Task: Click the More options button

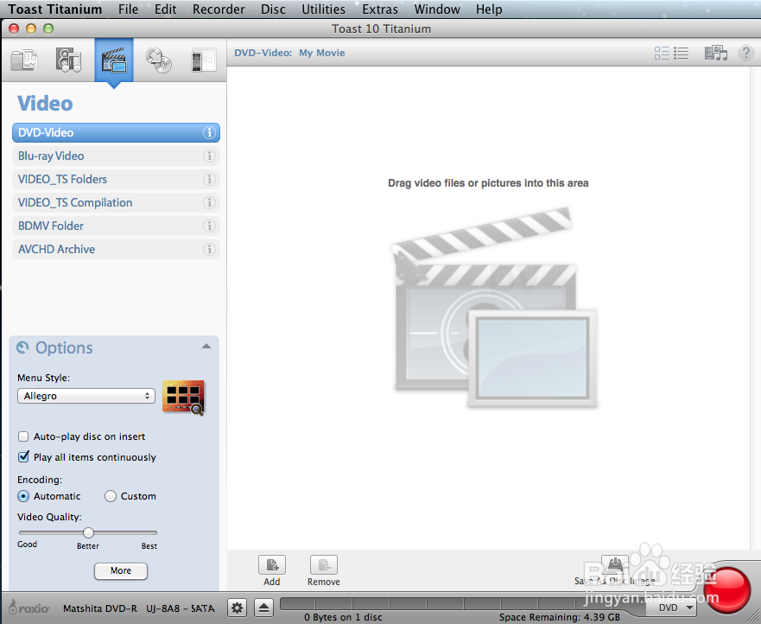Action: (121, 570)
